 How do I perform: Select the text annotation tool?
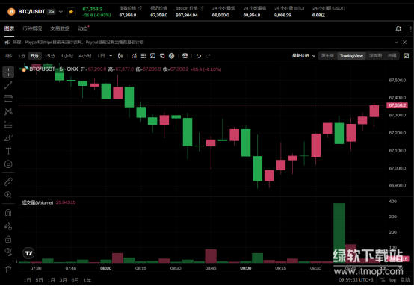click(x=8, y=151)
